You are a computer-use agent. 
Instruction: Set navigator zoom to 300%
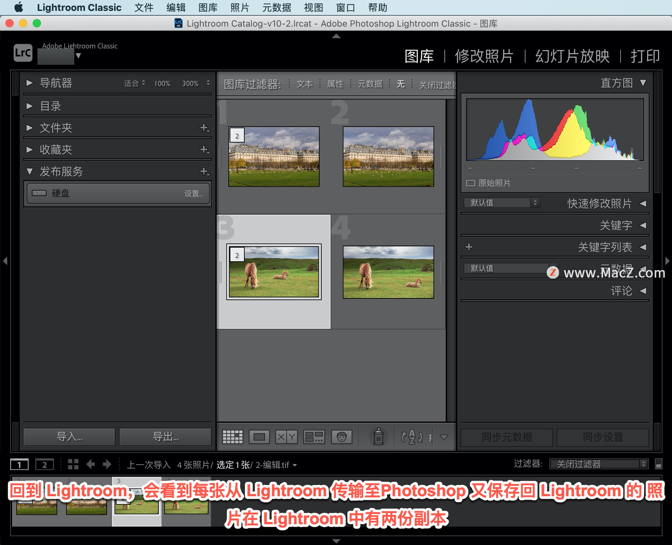[190, 83]
